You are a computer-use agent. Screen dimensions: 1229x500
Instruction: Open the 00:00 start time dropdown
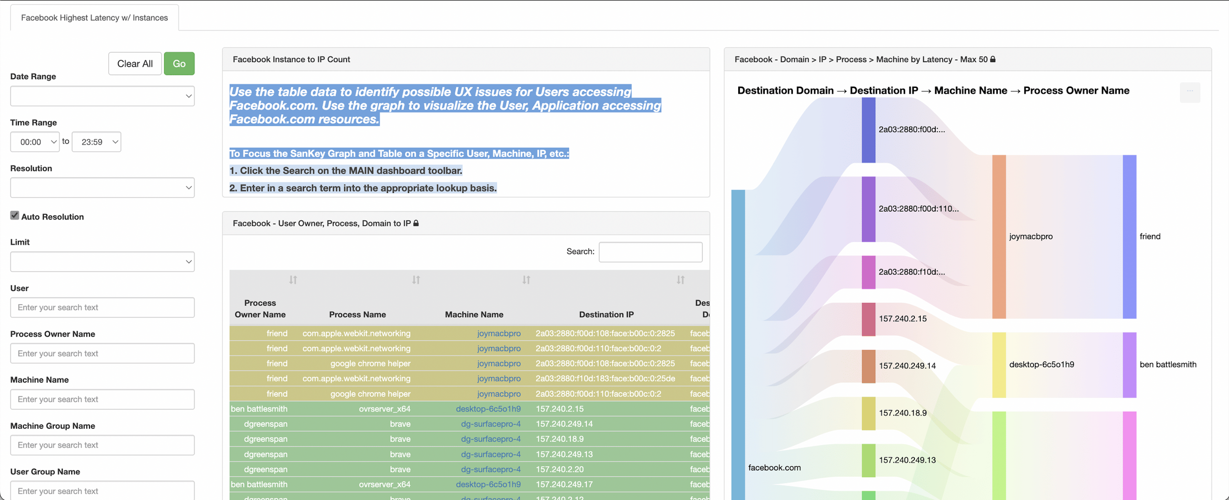[35, 142]
